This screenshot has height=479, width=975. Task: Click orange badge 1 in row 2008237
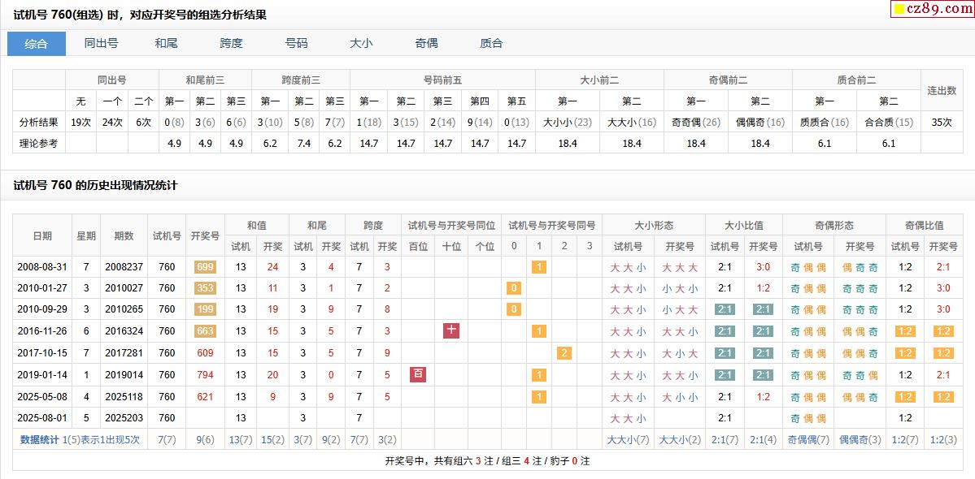539,267
